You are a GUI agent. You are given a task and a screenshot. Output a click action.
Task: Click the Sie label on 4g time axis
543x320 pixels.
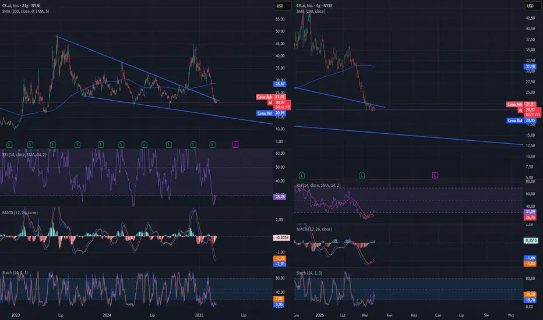[486, 315]
